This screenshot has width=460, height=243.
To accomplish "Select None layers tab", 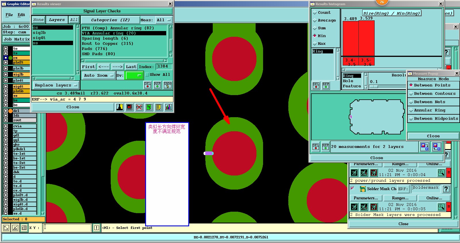I will coord(38,20).
